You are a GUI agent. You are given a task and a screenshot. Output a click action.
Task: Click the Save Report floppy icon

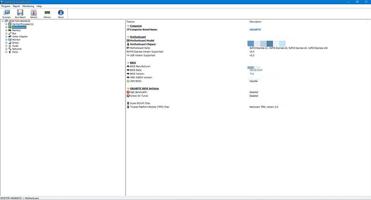(20, 13)
